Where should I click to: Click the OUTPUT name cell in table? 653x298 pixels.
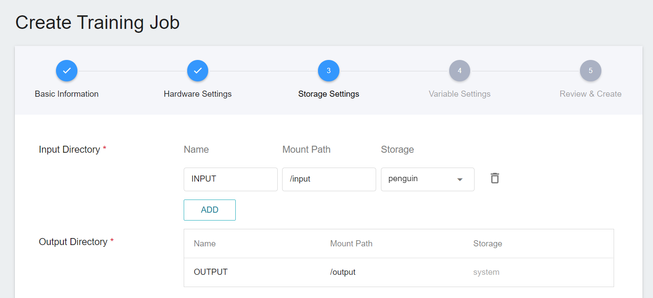(x=211, y=272)
